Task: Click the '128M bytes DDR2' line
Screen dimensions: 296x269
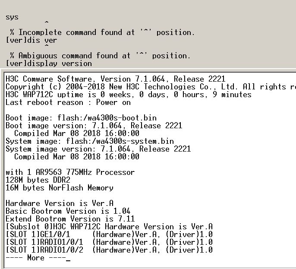Action: coord(38,180)
